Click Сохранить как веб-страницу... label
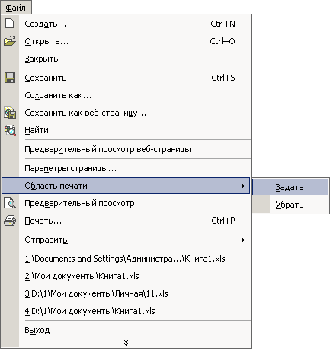The width and height of the screenshot is (330, 349). tap(85, 113)
